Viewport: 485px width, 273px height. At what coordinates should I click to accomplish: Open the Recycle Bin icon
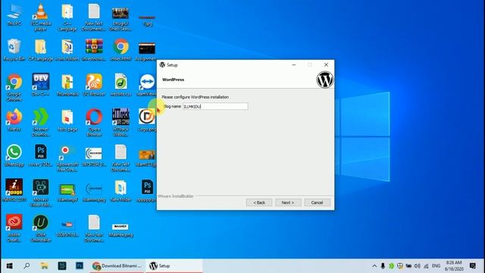point(14,49)
